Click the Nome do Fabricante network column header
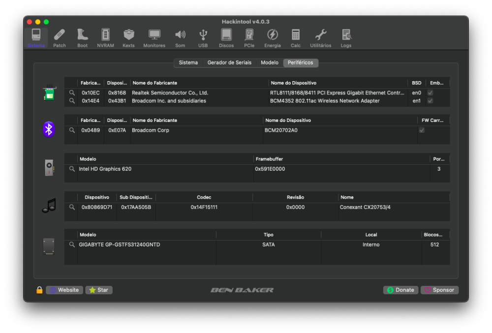The width and height of the screenshot is (492, 333). [199, 83]
